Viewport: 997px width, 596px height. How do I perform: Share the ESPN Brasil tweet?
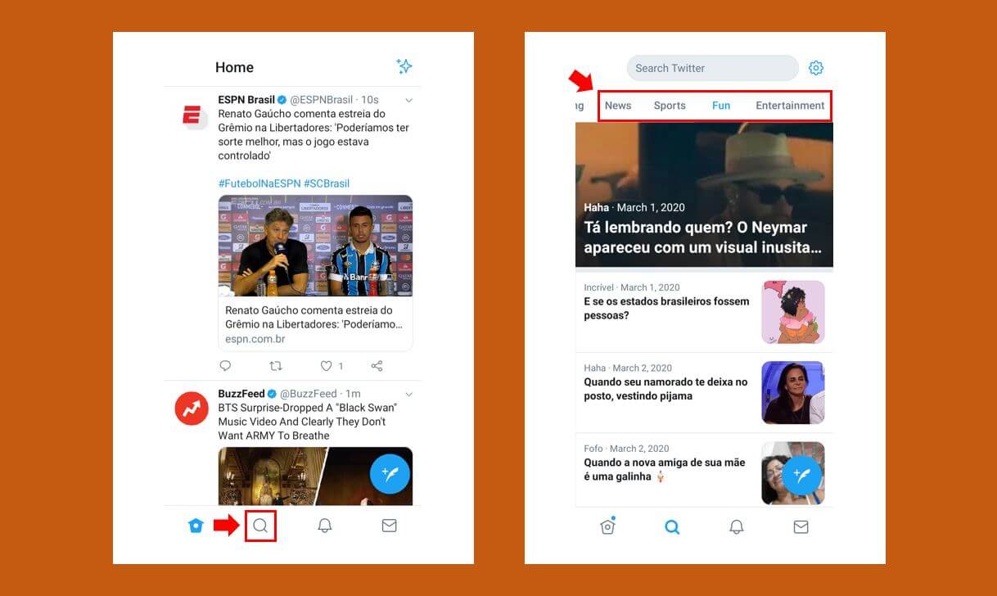pyautogui.click(x=376, y=366)
